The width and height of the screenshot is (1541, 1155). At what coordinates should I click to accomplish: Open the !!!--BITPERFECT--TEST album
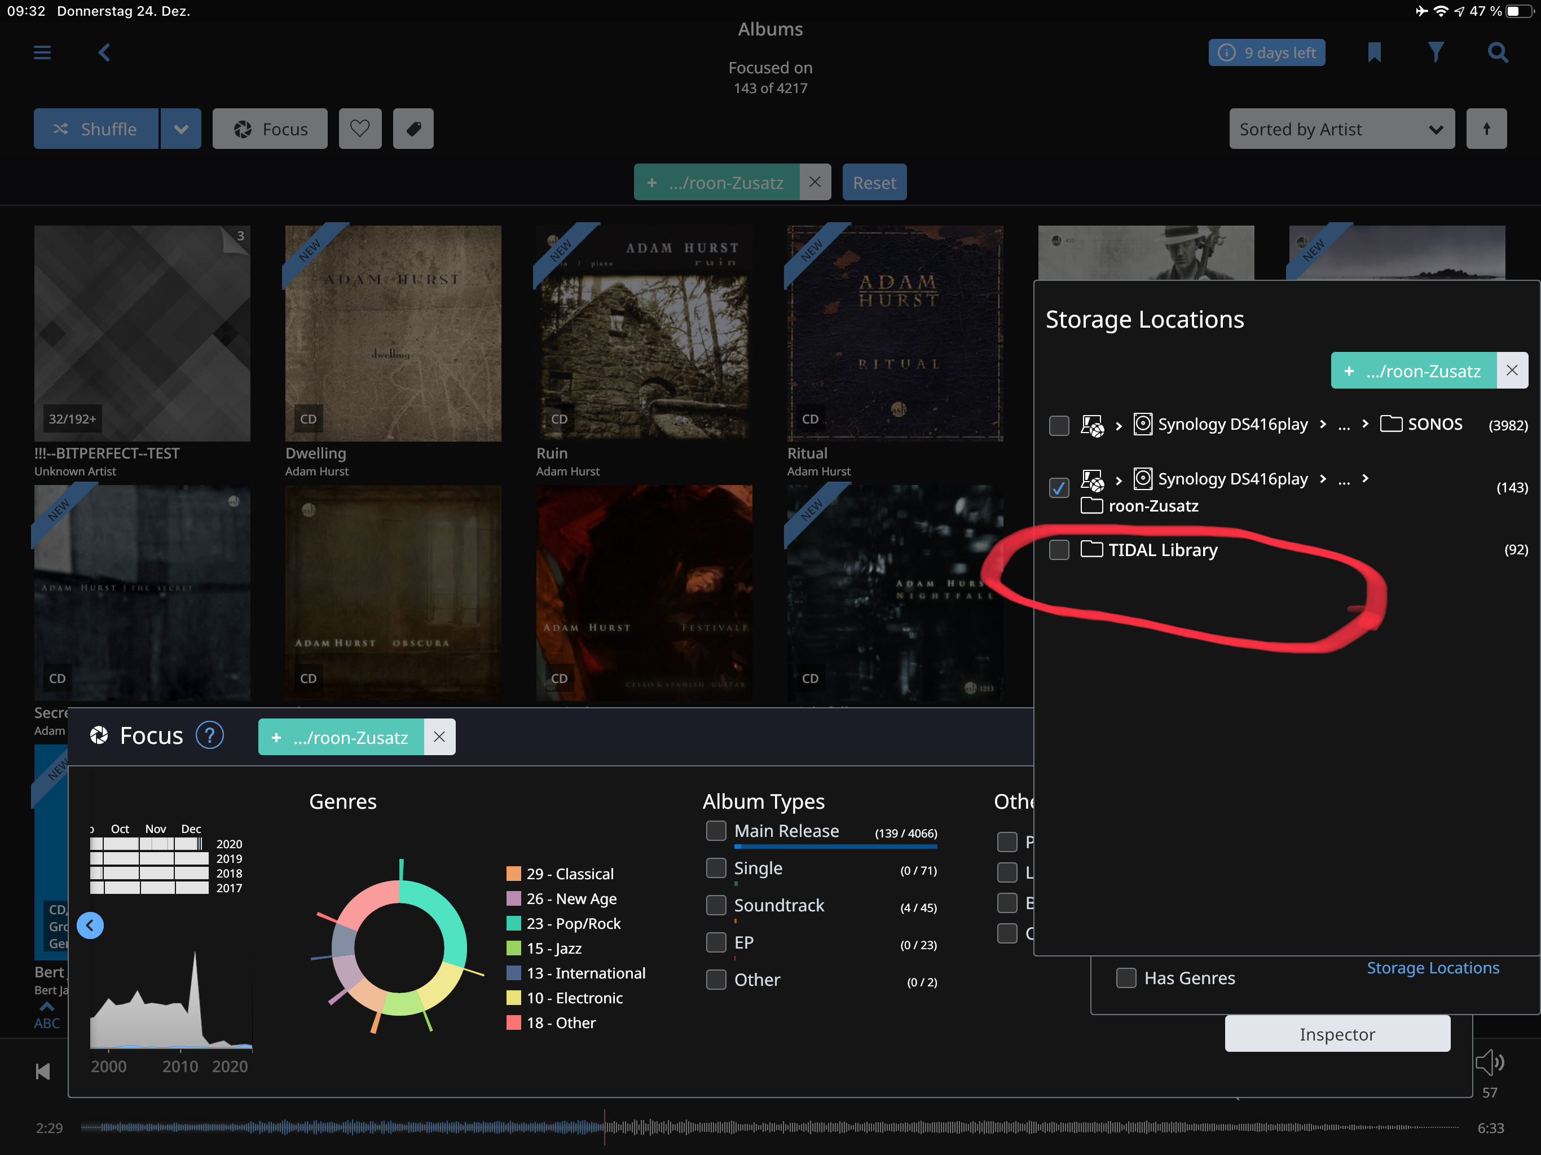[x=142, y=333]
